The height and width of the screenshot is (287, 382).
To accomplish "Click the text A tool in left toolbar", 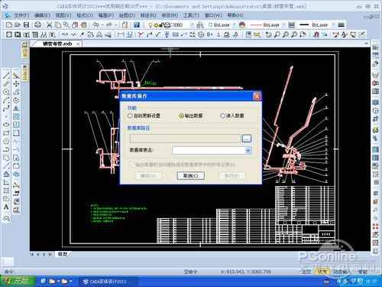I will click(6, 207).
